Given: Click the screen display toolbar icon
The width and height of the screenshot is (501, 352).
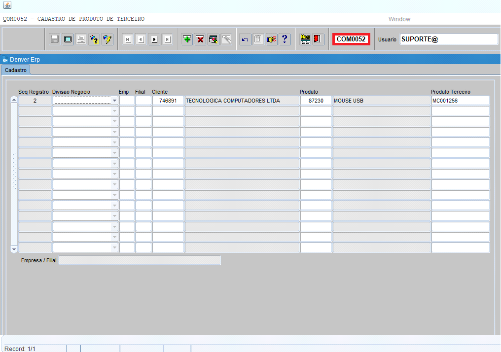Looking at the screenshot, I should click(x=68, y=39).
